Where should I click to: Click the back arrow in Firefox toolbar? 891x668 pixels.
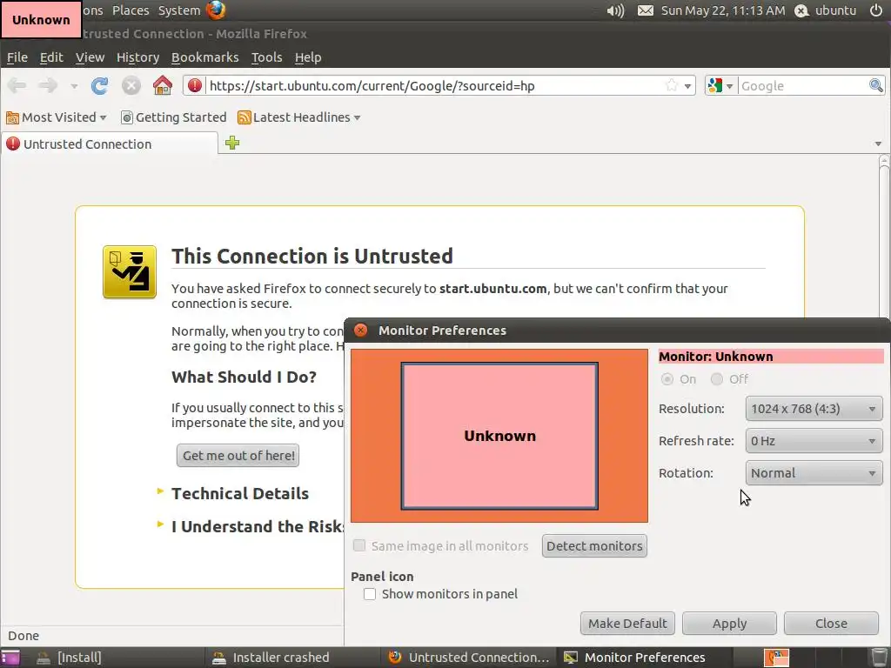[x=17, y=86]
